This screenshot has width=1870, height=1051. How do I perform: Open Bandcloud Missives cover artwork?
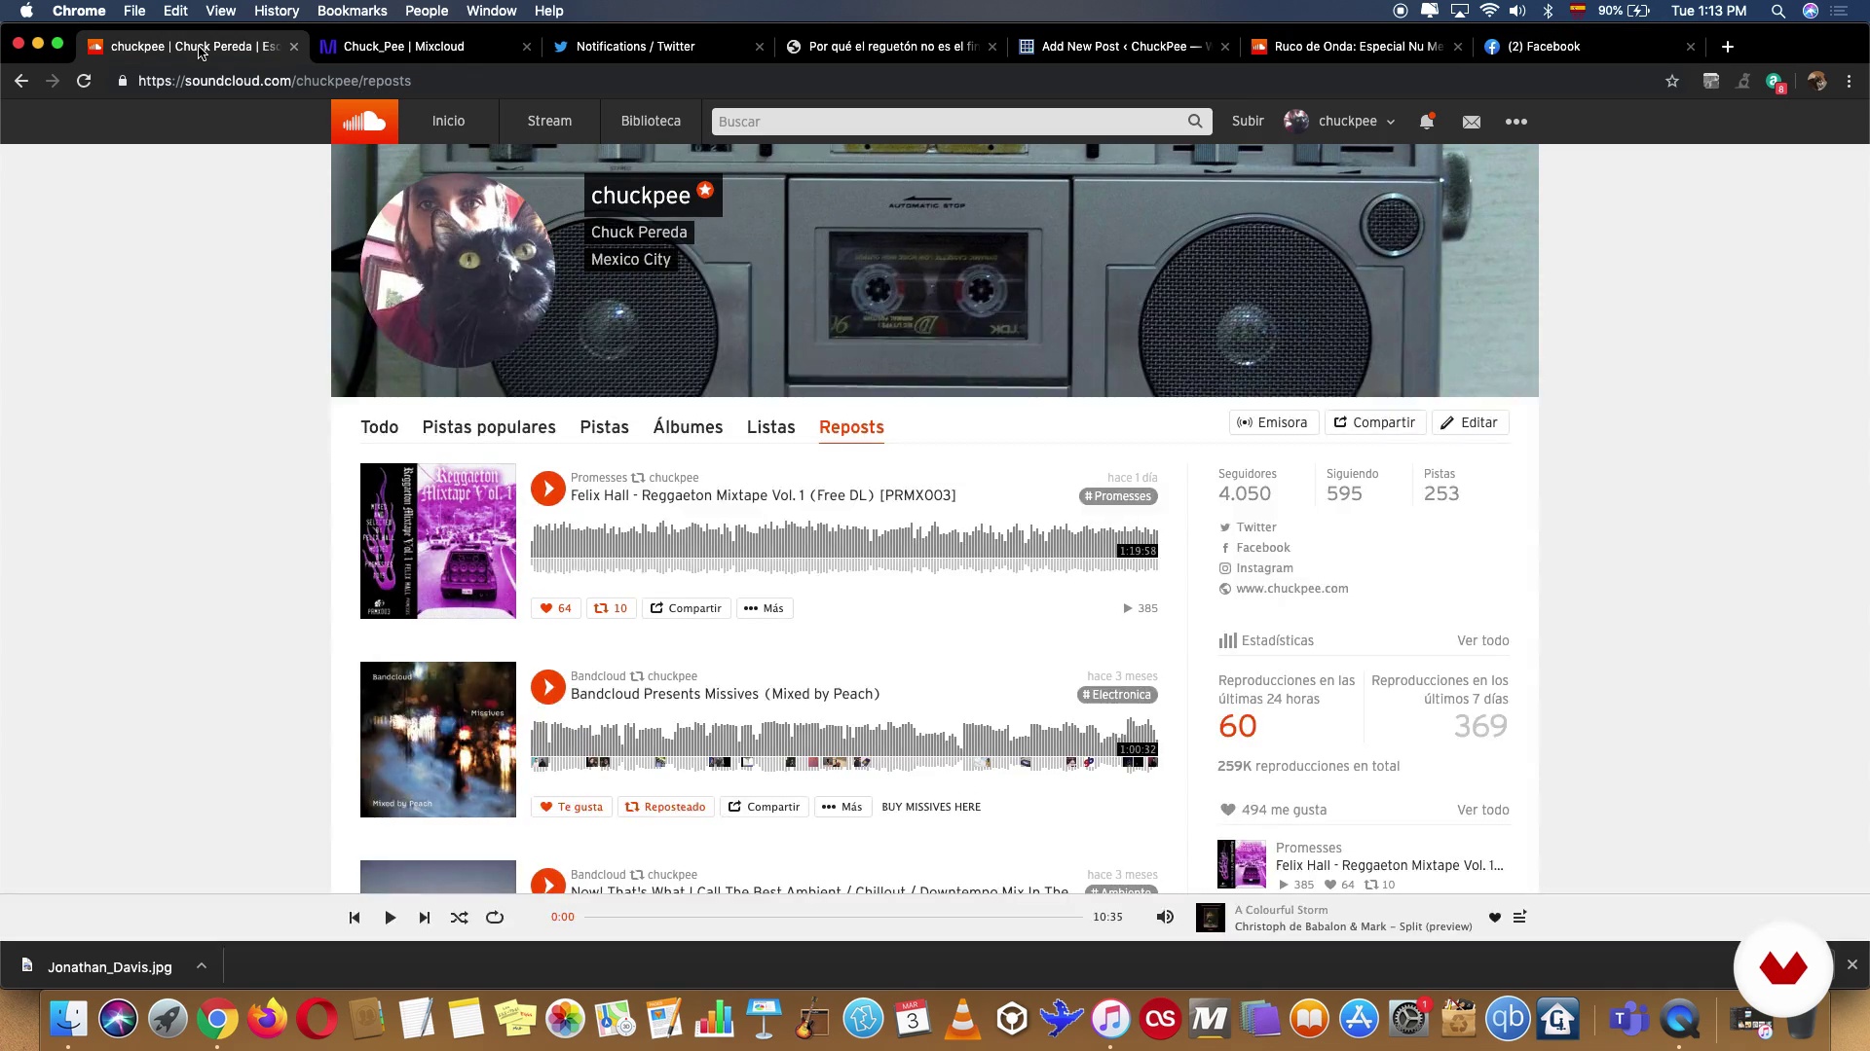438,740
